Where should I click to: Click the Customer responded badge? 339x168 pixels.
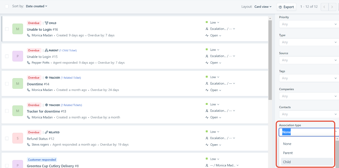click(x=42, y=160)
